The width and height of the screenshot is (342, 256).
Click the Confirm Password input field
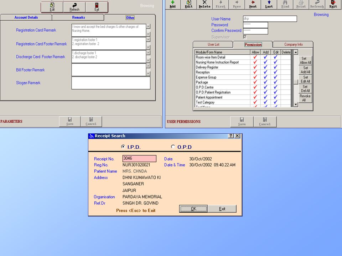[x=255, y=31]
